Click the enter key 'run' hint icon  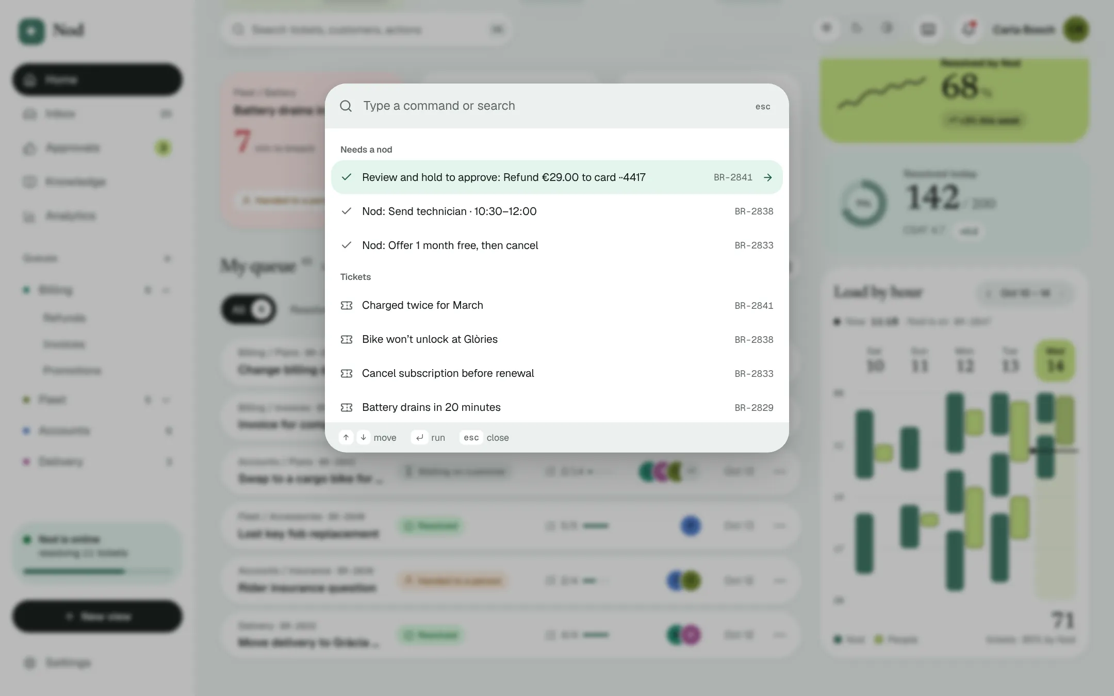point(420,437)
